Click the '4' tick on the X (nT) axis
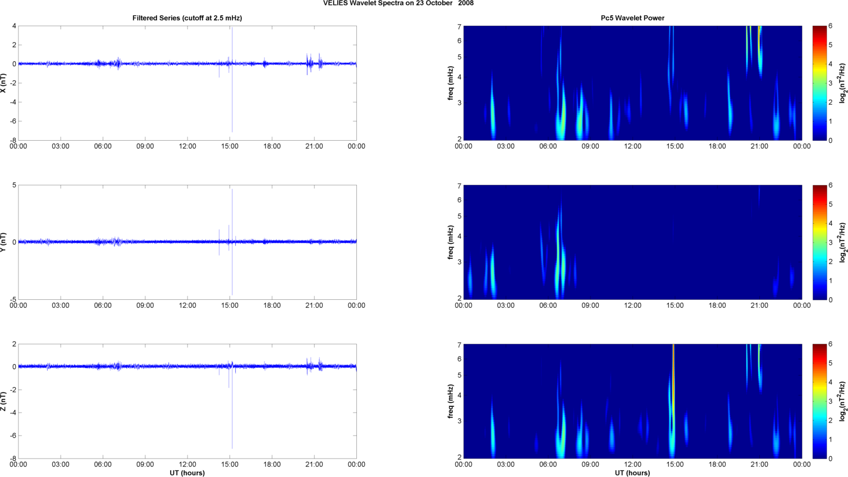The height and width of the screenshot is (477, 848). pos(14,26)
